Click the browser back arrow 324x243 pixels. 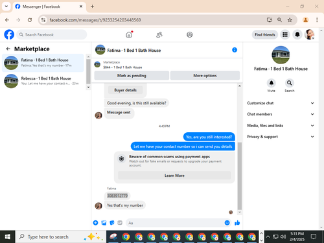pos(7,20)
